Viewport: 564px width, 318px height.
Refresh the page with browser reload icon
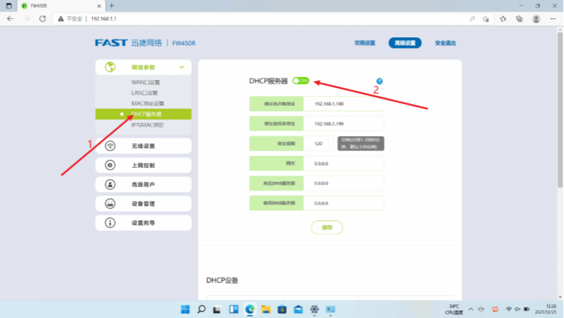[x=43, y=18]
